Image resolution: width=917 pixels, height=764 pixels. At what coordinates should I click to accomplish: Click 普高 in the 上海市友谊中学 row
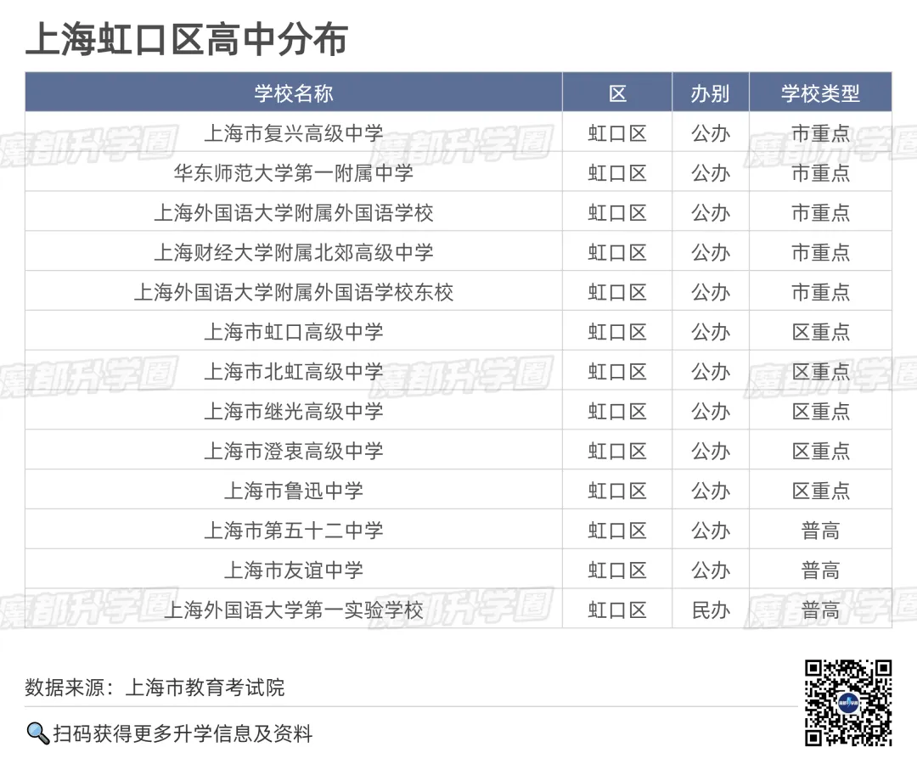pos(820,570)
